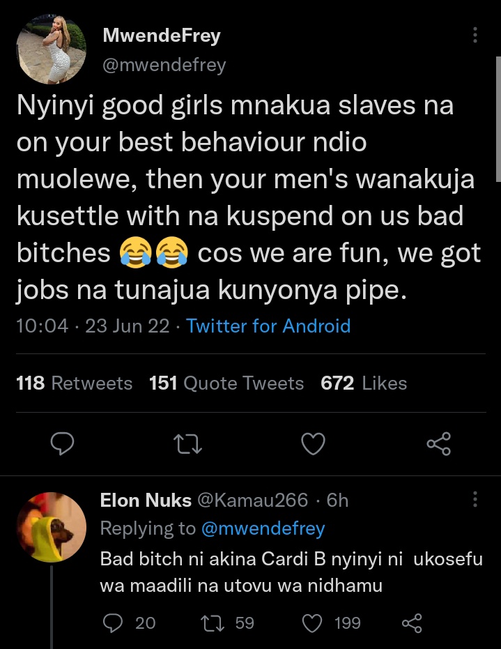Share the main tweet
Image resolution: width=501 pixels, height=649 pixels.
[438, 443]
